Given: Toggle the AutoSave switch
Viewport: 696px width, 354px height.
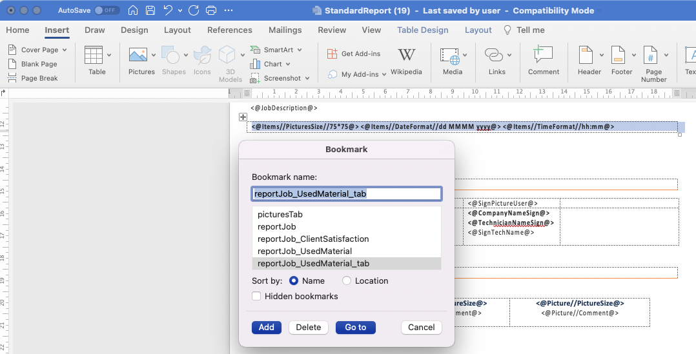Looking at the screenshot, I should (107, 10).
